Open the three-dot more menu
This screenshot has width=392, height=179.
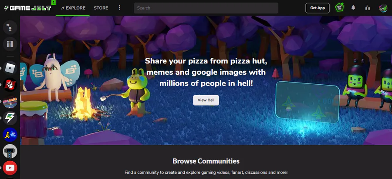[x=119, y=8]
